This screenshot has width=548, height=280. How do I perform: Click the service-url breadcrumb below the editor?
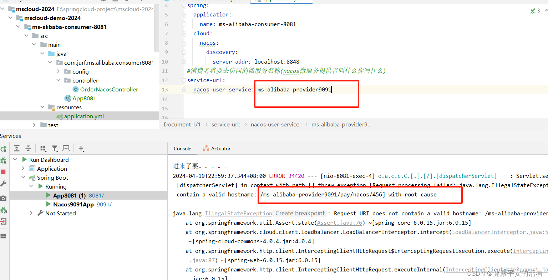pos(225,124)
